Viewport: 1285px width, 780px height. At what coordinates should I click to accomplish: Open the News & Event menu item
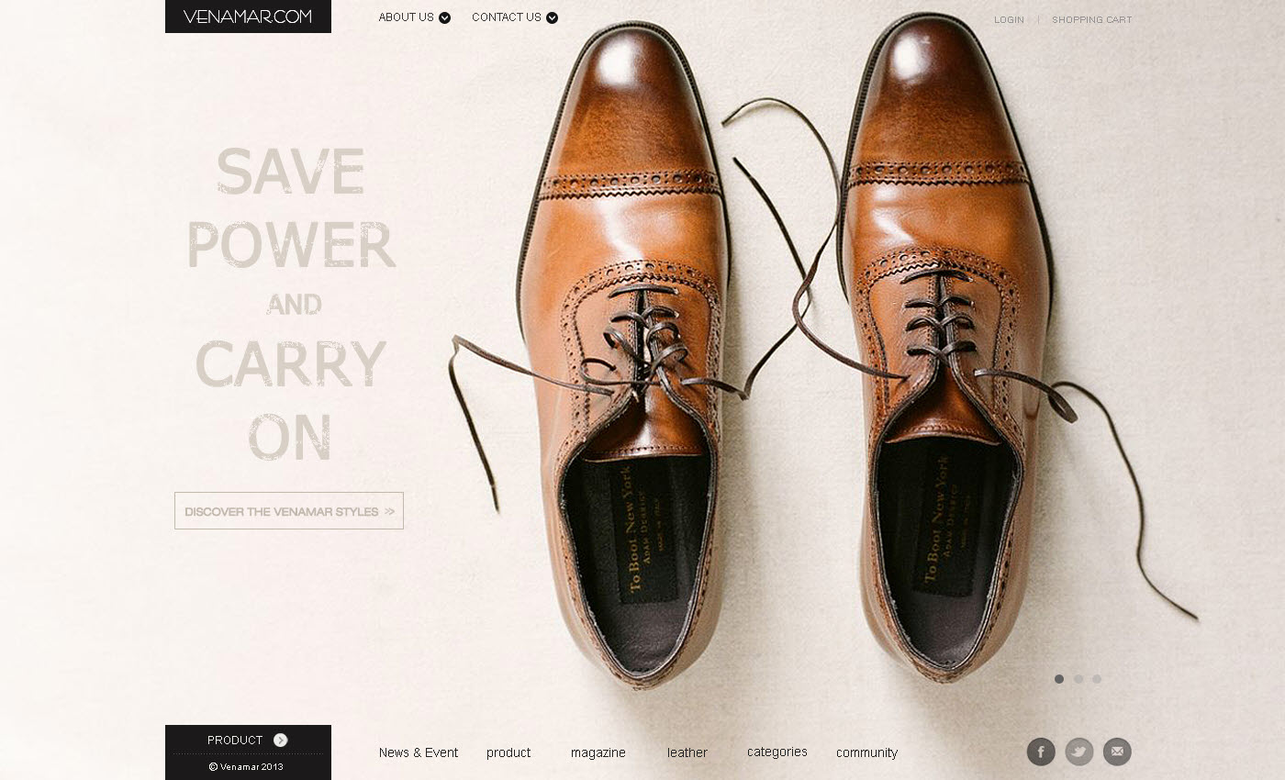coord(419,752)
